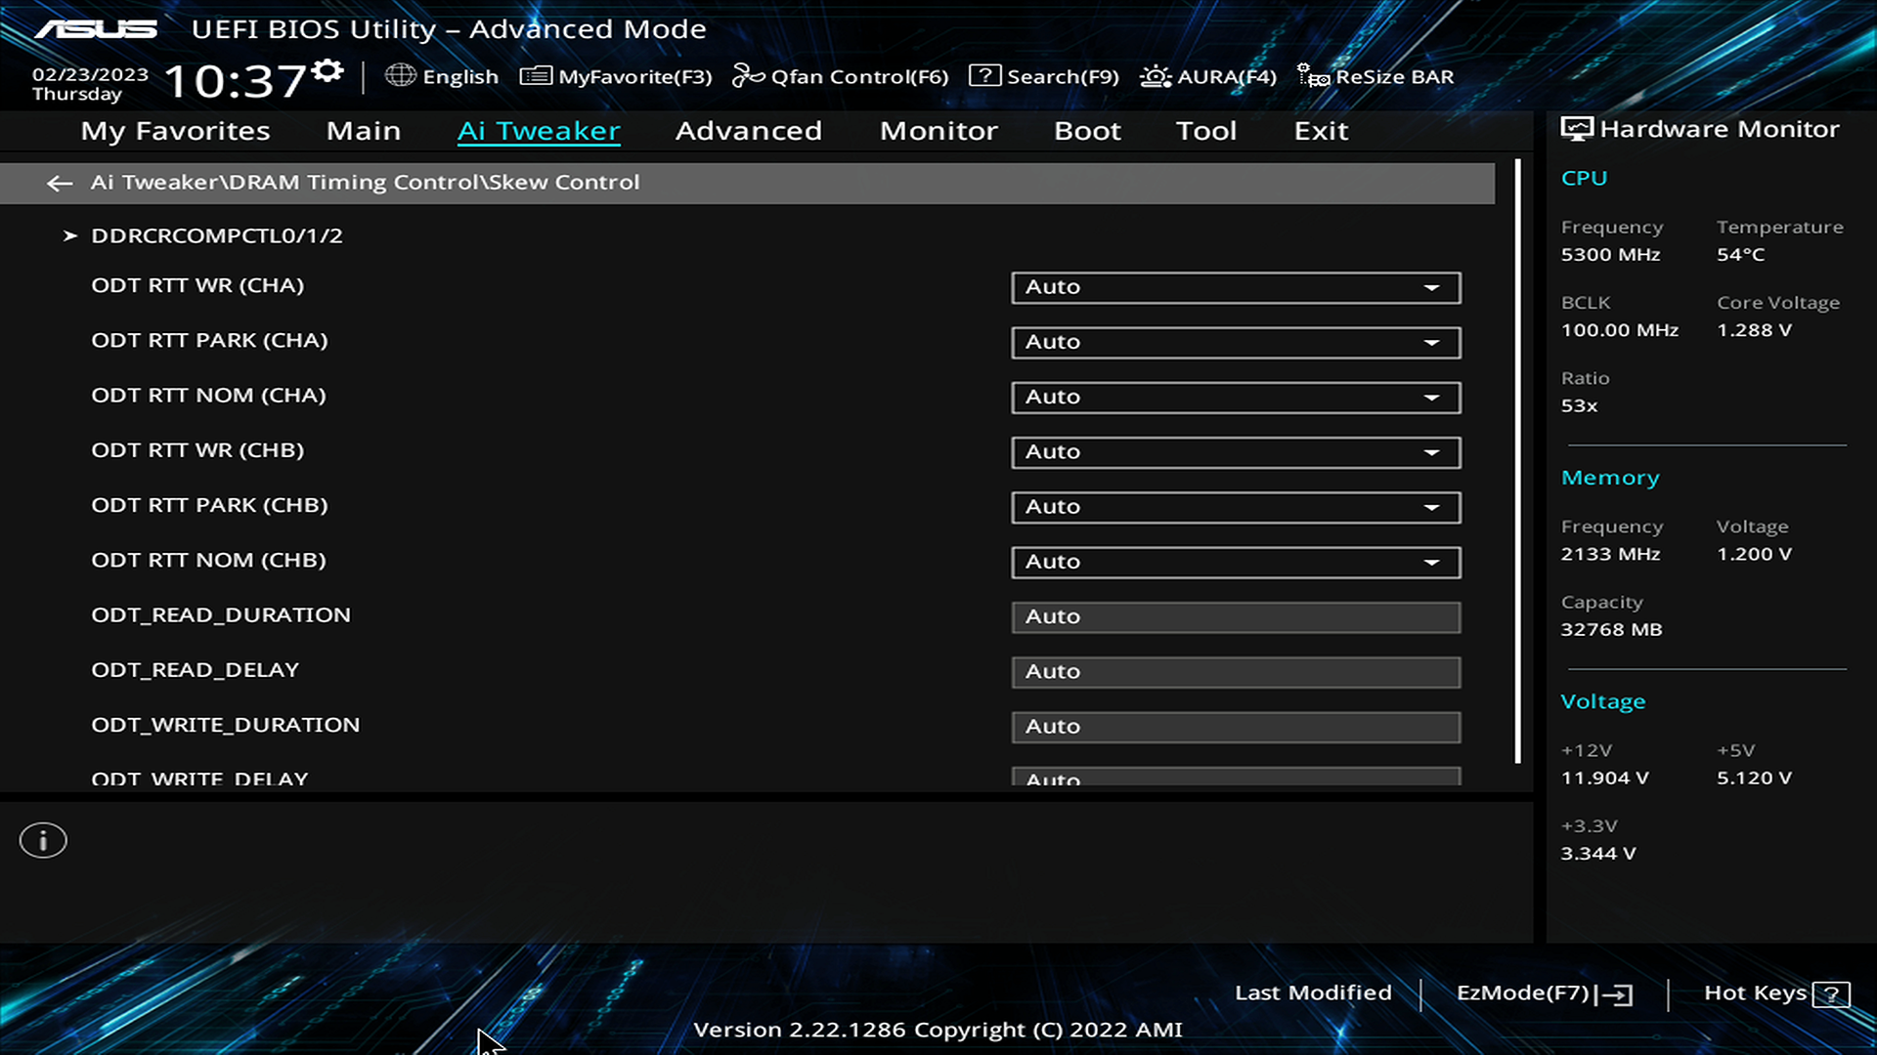Click the back arrow in breadcrumb bar
Viewport: 1877px width, 1055px height.
[x=60, y=183]
